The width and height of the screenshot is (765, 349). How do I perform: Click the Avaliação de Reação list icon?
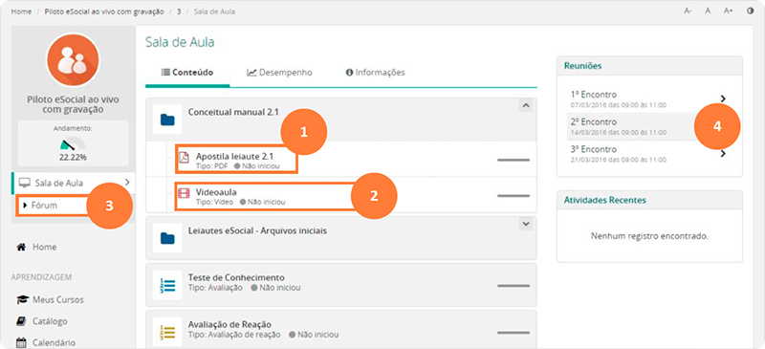pos(167,332)
